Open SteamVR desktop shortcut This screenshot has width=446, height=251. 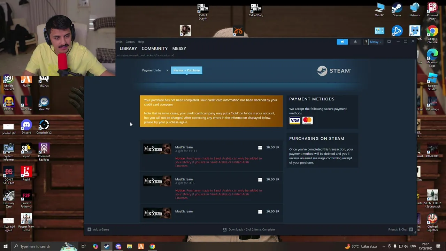44,104
